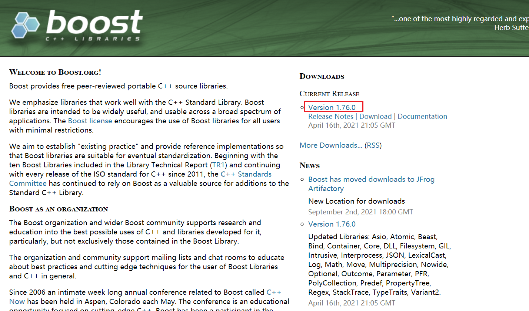529x311 pixels.
Task: Click the April 16th release date text
Action: click(x=351, y=125)
